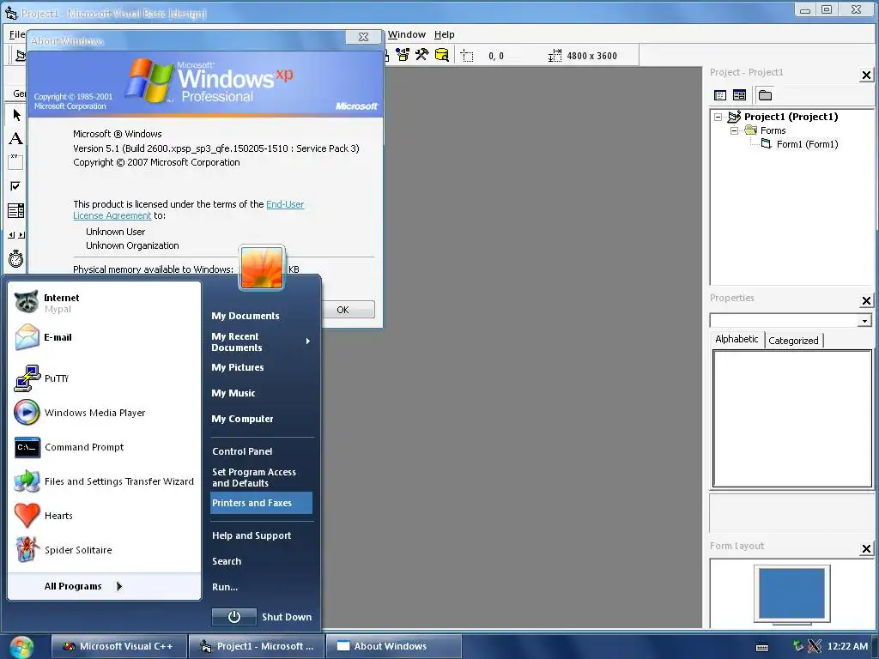
Task: Close the Project explorer panel
Action: tap(866, 76)
